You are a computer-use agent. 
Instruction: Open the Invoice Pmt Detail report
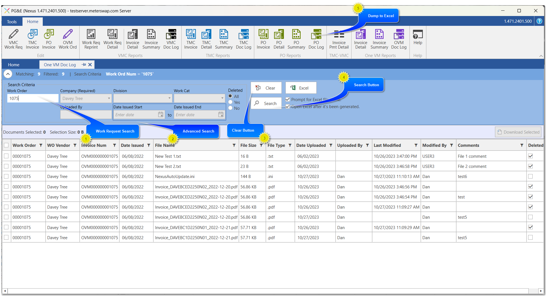click(339, 39)
